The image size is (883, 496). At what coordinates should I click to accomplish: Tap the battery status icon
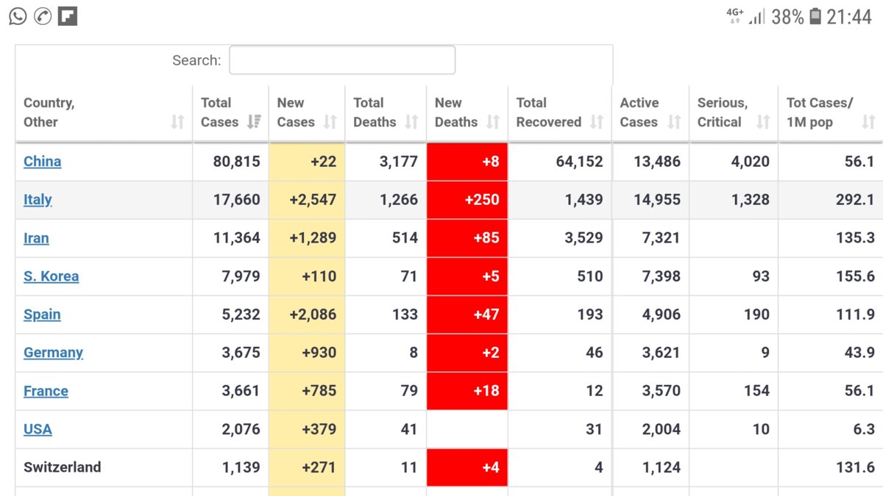coord(815,16)
